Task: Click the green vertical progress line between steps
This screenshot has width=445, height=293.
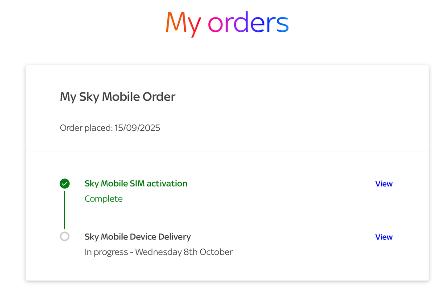Action: [x=65, y=210]
